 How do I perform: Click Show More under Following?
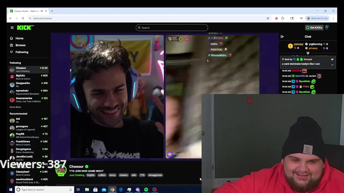[15, 107]
